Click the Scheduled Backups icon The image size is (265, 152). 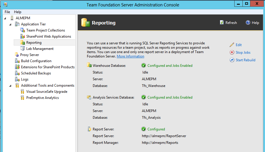[x=17, y=73]
